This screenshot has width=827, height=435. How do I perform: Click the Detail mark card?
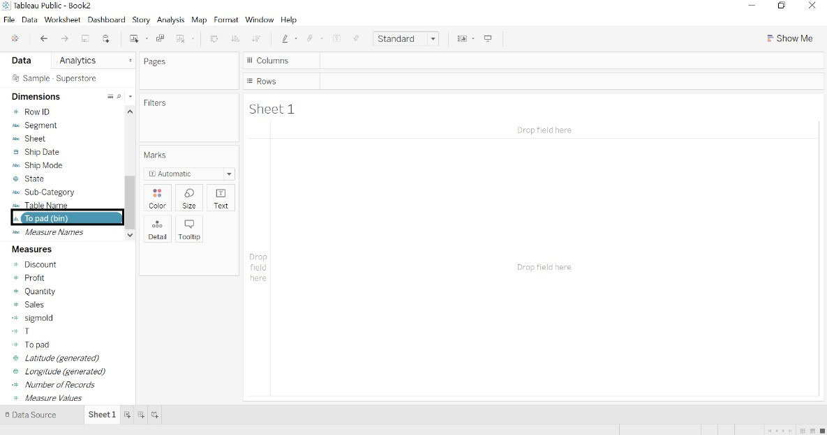pyautogui.click(x=157, y=229)
